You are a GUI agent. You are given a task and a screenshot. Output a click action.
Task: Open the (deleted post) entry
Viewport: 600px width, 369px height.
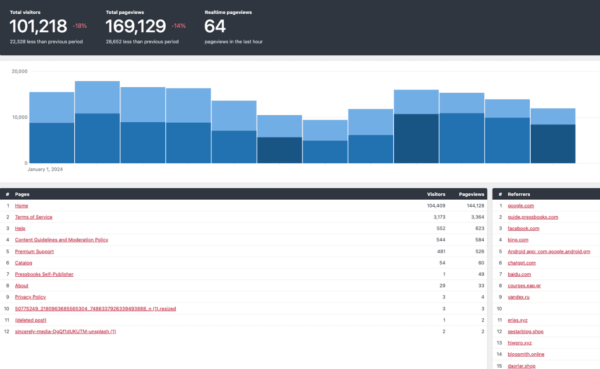click(x=30, y=320)
